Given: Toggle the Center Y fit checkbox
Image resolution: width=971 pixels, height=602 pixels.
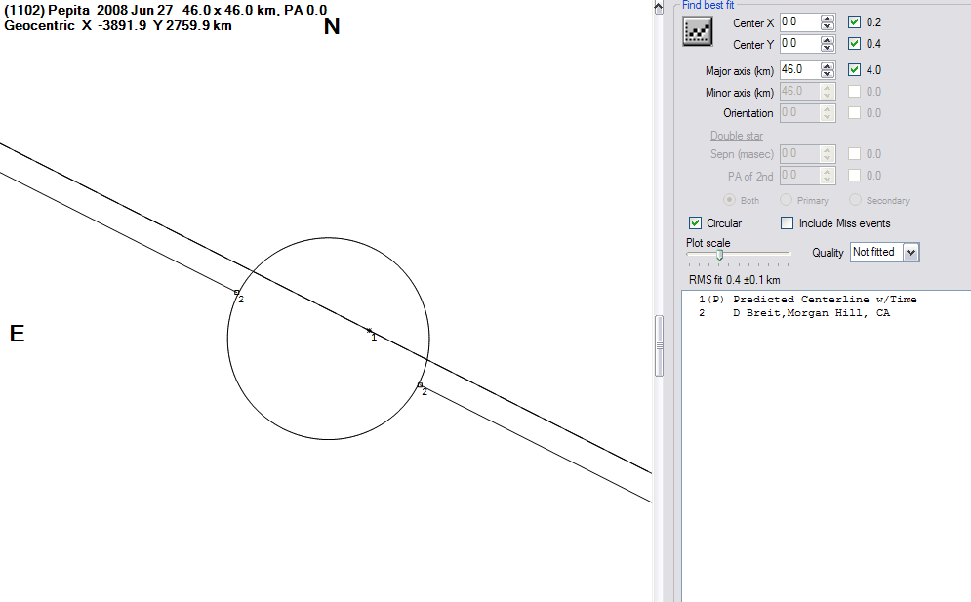Looking at the screenshot, I should (855, 44).
